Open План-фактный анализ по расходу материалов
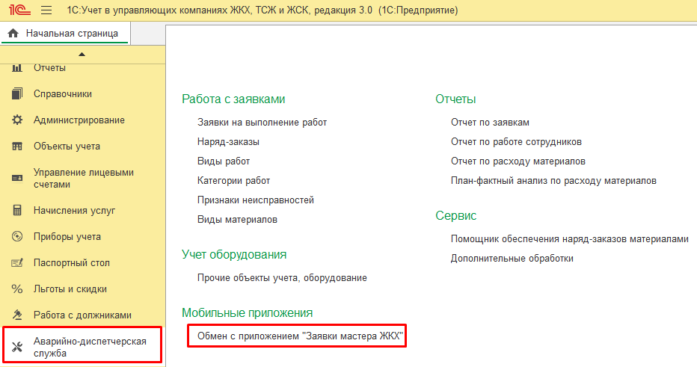Screen dimensions: 697x367 click(553, 181)
